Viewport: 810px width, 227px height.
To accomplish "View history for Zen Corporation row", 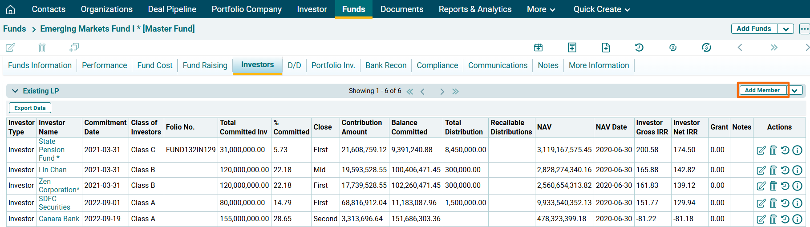I will click(785, 186).
